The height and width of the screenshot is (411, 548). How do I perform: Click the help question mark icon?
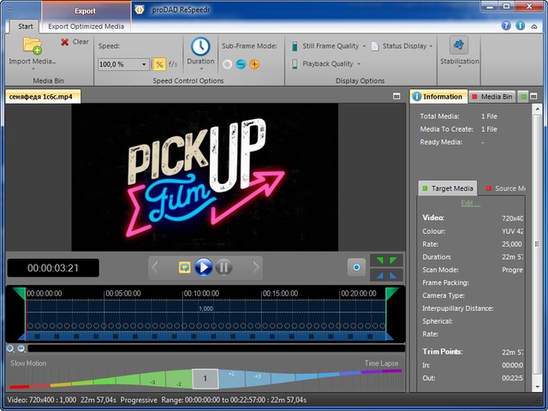point(506,26)
